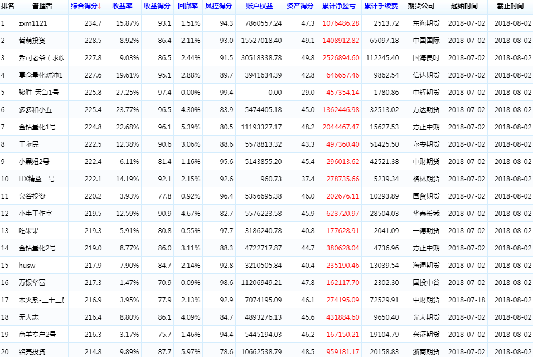Sort by 账户权益 column header link

tap(259, 6)
